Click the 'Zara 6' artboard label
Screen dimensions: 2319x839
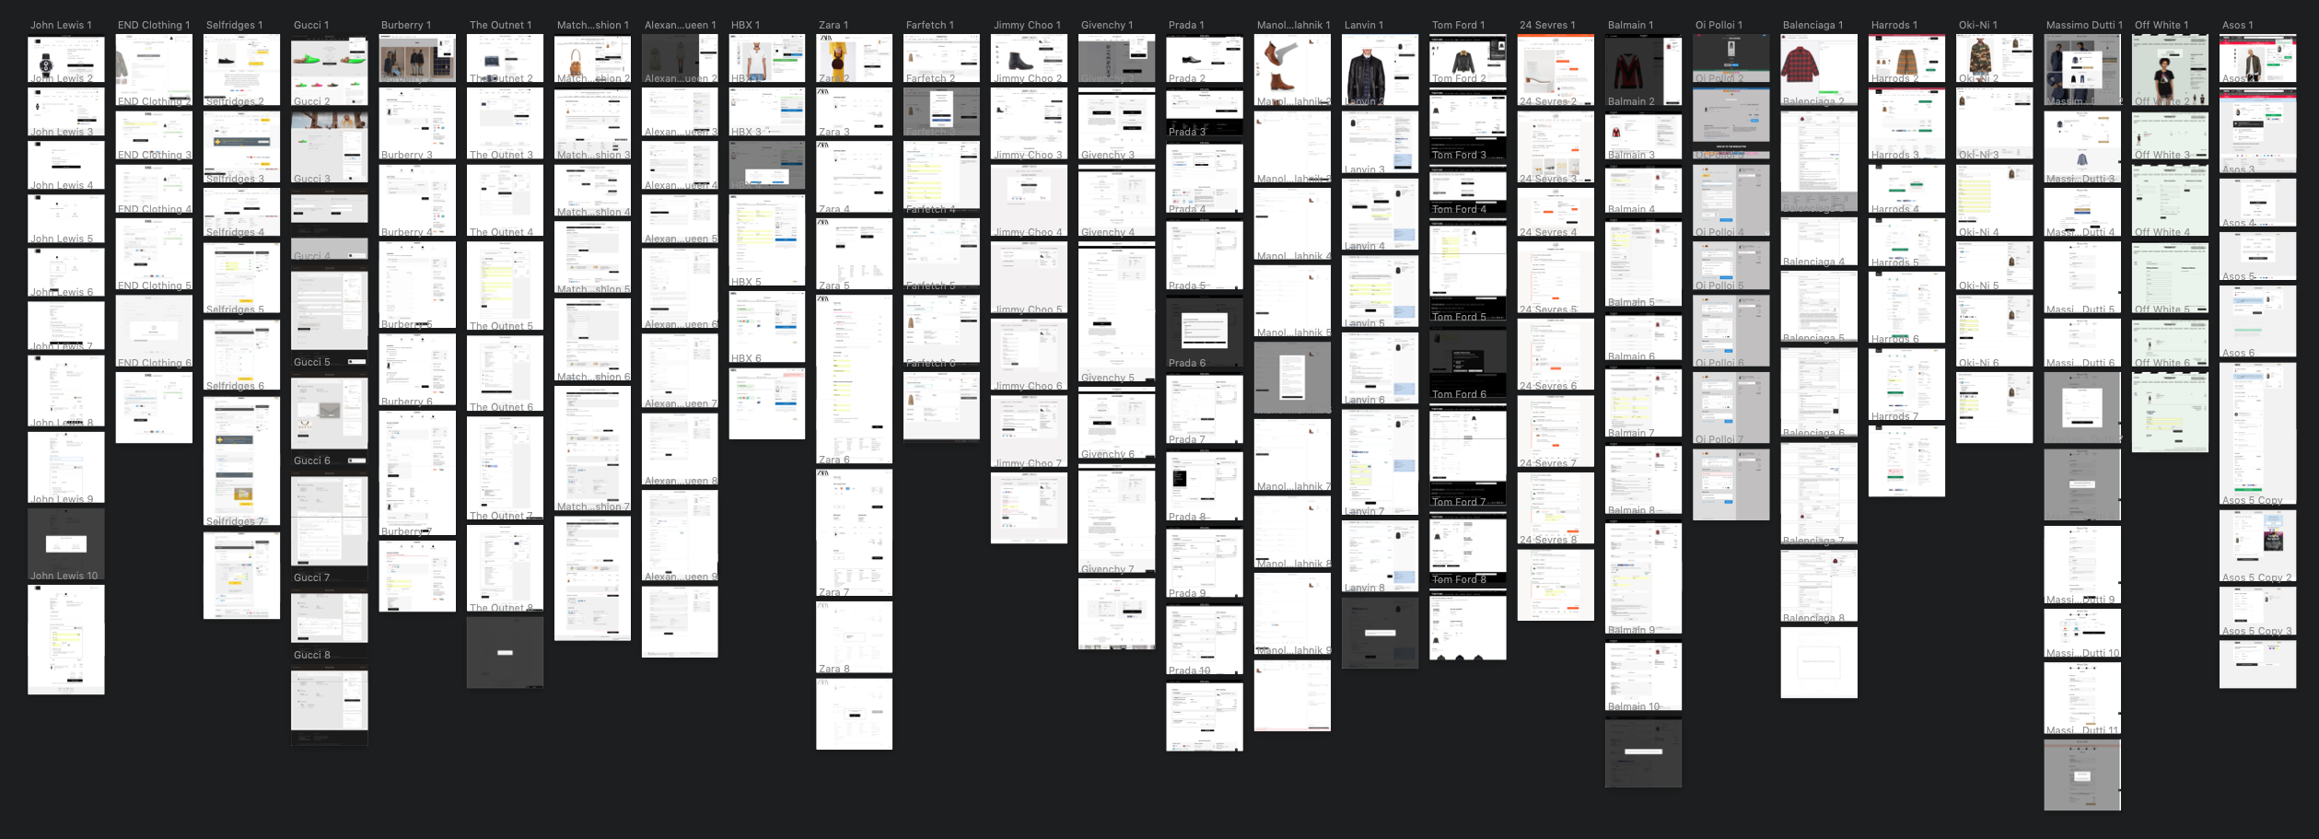click(x=833, y=460)
